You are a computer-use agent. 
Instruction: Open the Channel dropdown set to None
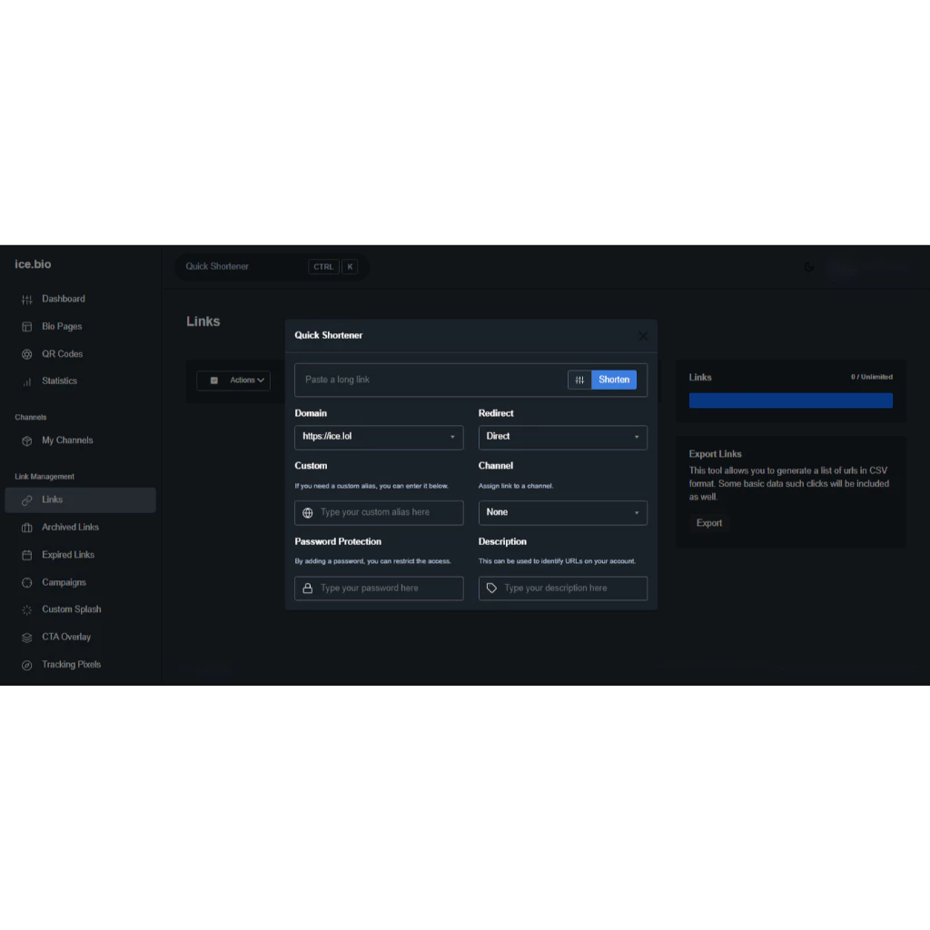pos(562,512)
